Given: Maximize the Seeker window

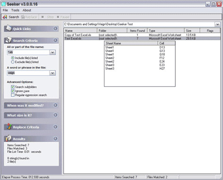Looking at the screenshot, I should pos(214,4).
